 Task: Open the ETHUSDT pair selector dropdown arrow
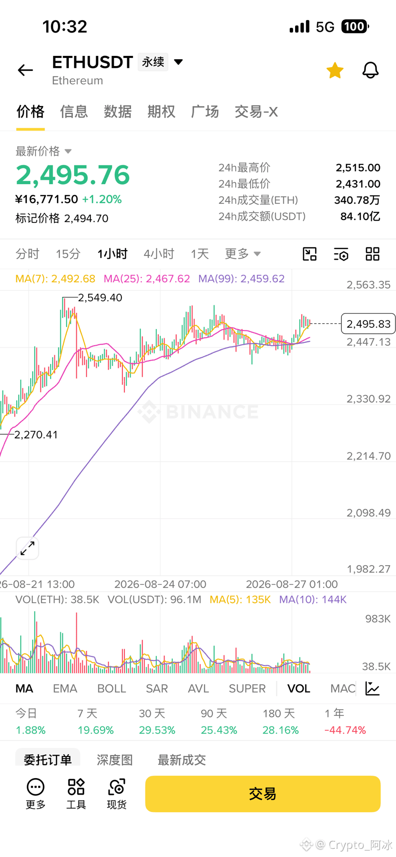coord(178,62)
